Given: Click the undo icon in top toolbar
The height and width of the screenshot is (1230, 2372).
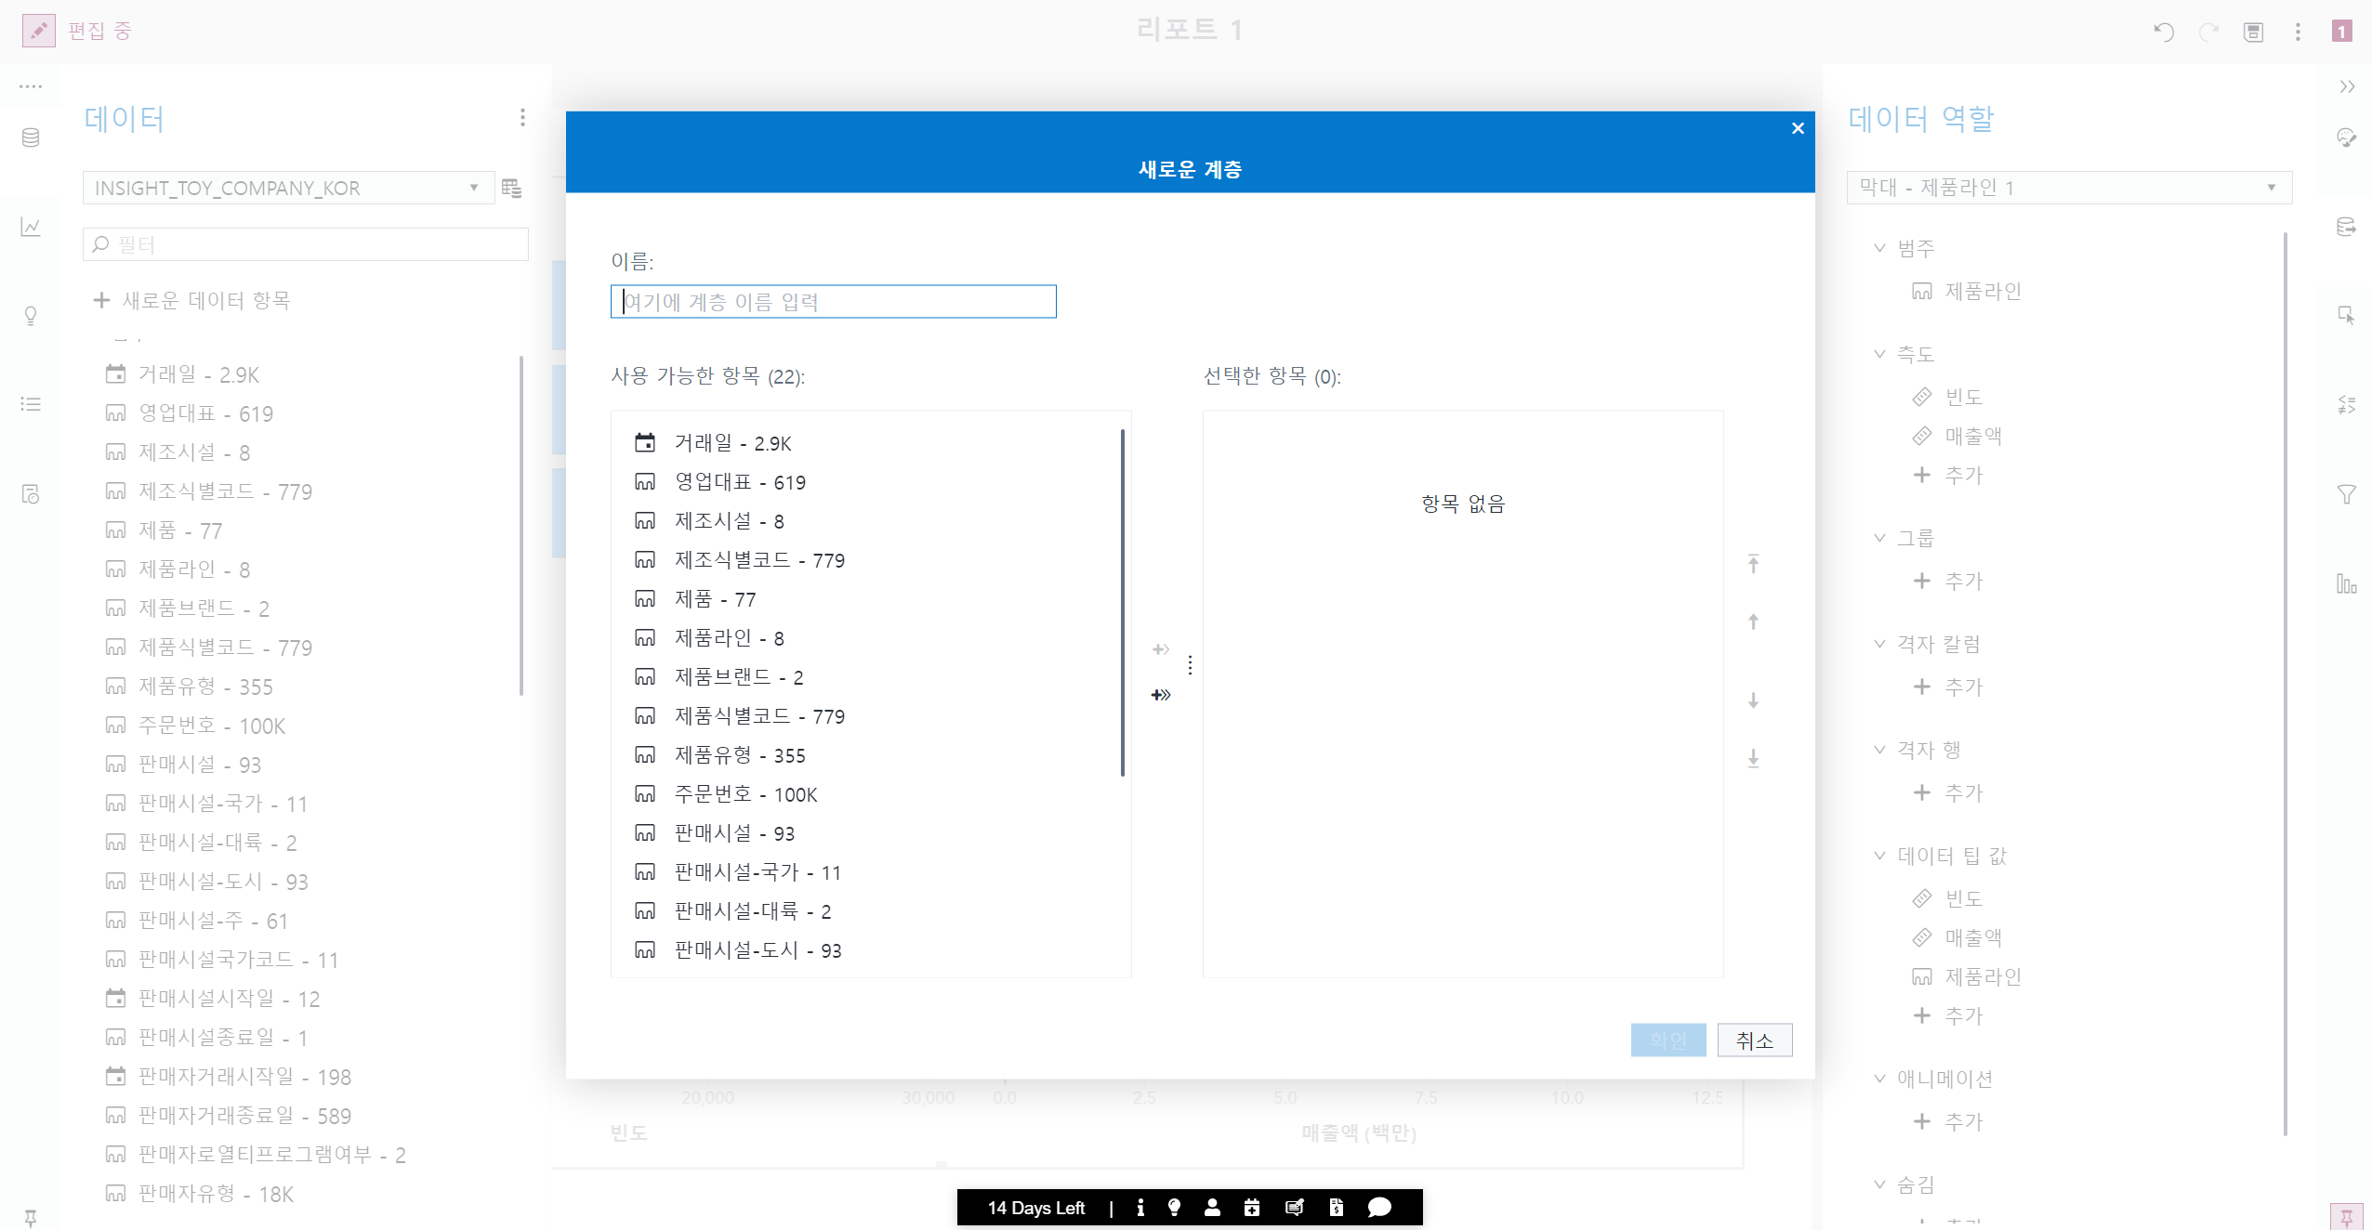Looking at the screenshot, I should pyautogui.click(x=2164, y=33).
